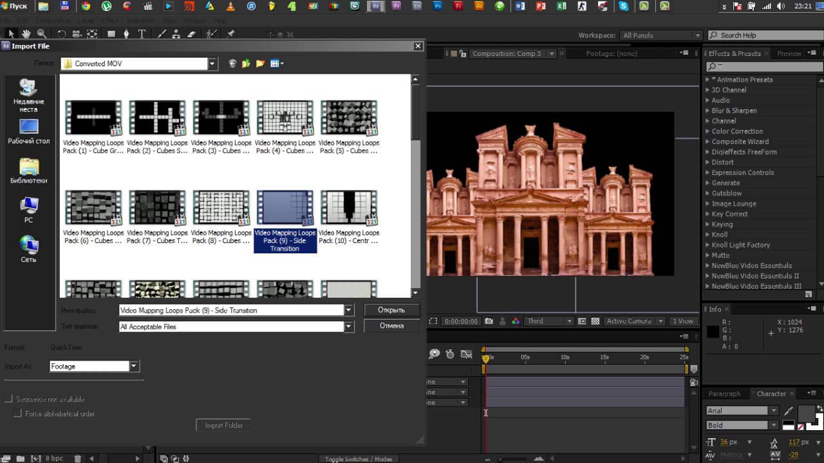
Task: Take a snapshot with the camera icon
Action: click(489, 321)
